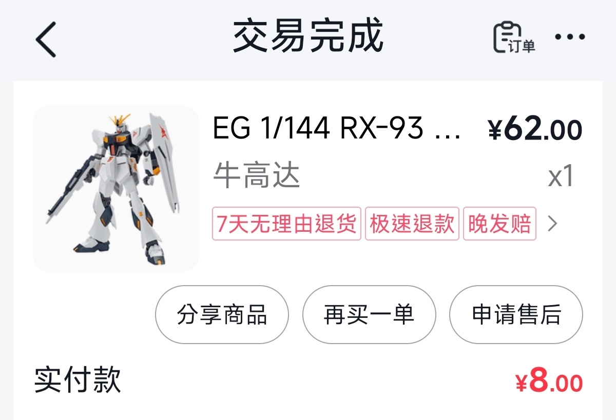Tap the 晚发赔 service tag
The image size is (616, 420).
coord(499,224)
